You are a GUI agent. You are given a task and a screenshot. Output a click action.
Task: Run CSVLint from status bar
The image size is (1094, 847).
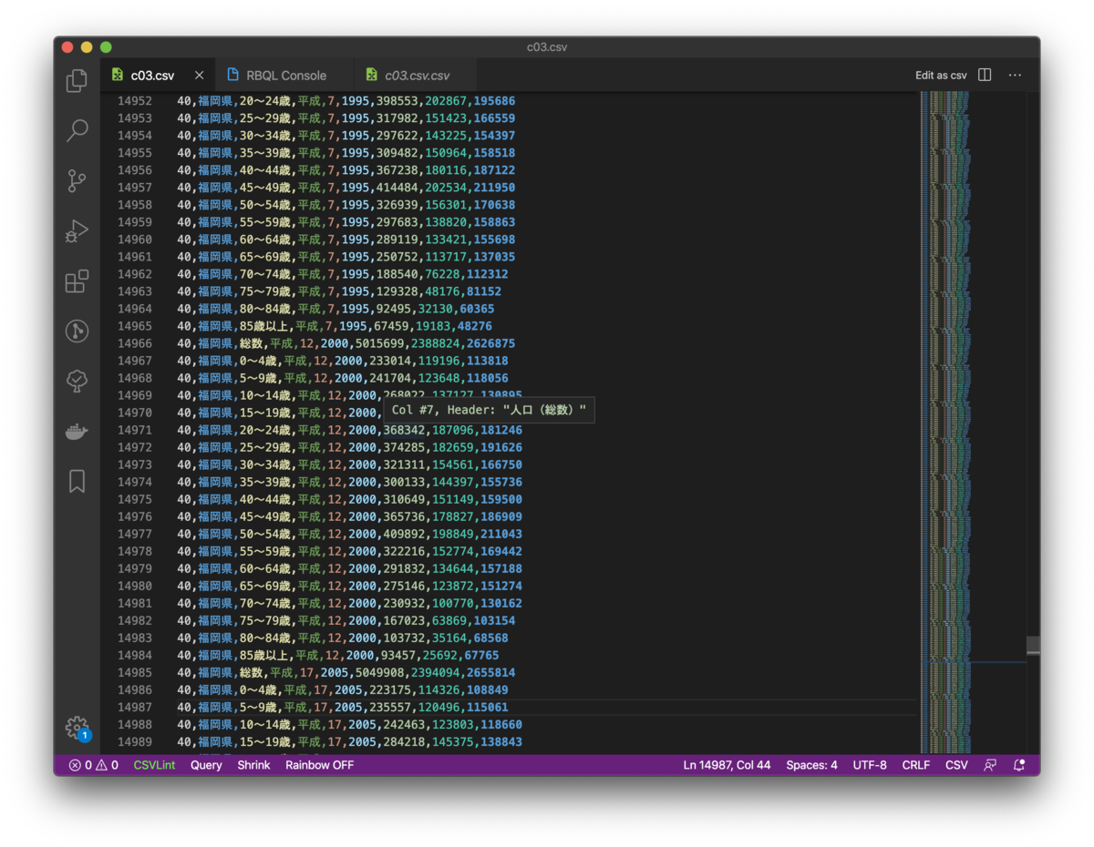(154, 765)
